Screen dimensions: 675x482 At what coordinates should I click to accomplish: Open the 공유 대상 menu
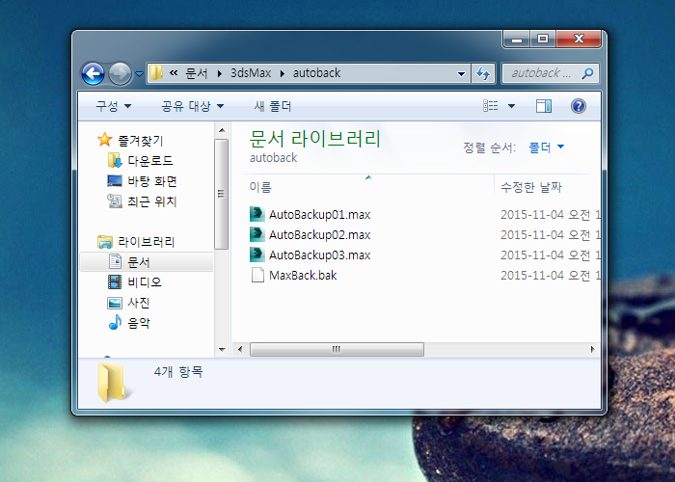coord(193,106)
